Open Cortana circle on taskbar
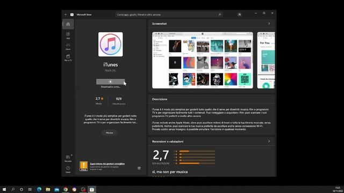Screen dimensions: 344x193 tap(21, 189)
